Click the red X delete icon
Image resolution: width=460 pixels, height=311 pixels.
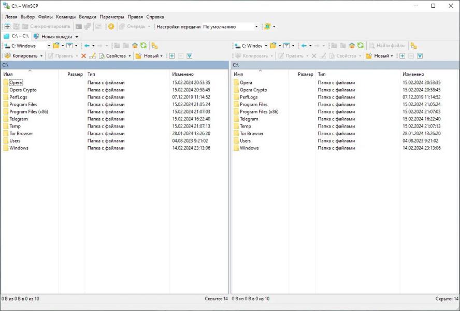point(83,56)
